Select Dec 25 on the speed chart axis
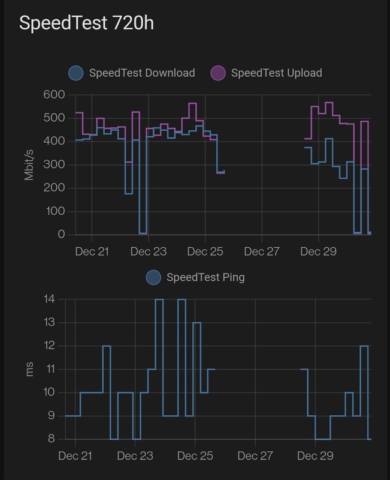 [x=205, y=251]
